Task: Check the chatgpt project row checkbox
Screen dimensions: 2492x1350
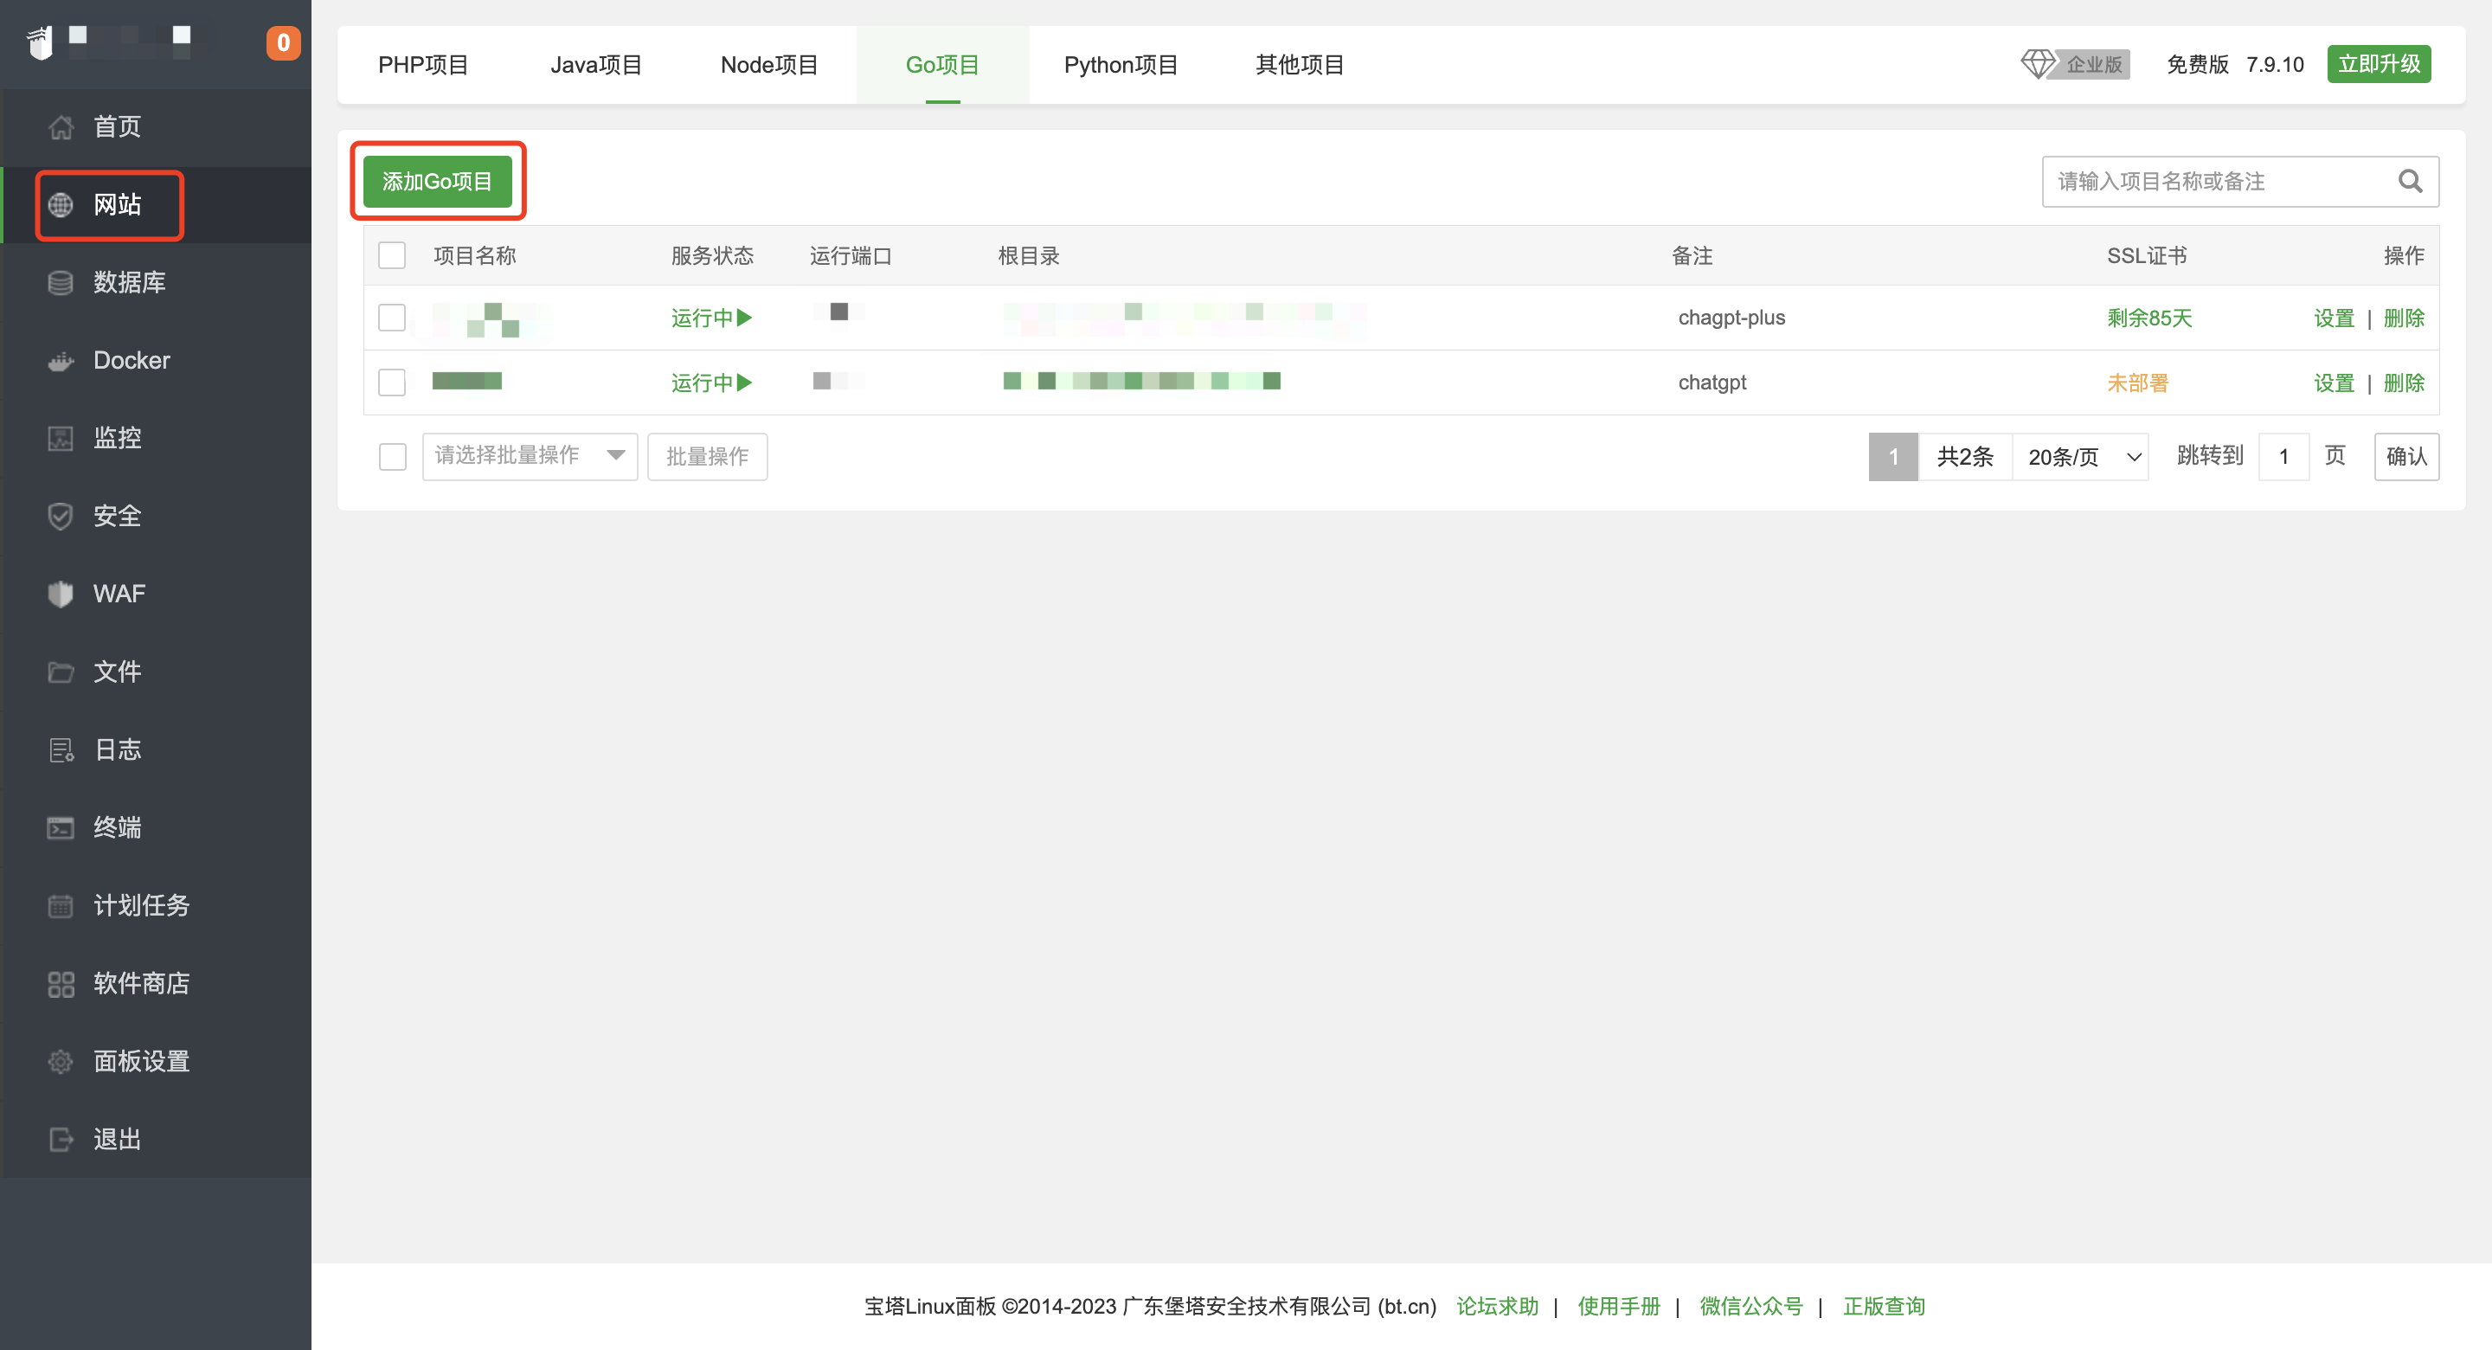Action: (x=392, y=382)
